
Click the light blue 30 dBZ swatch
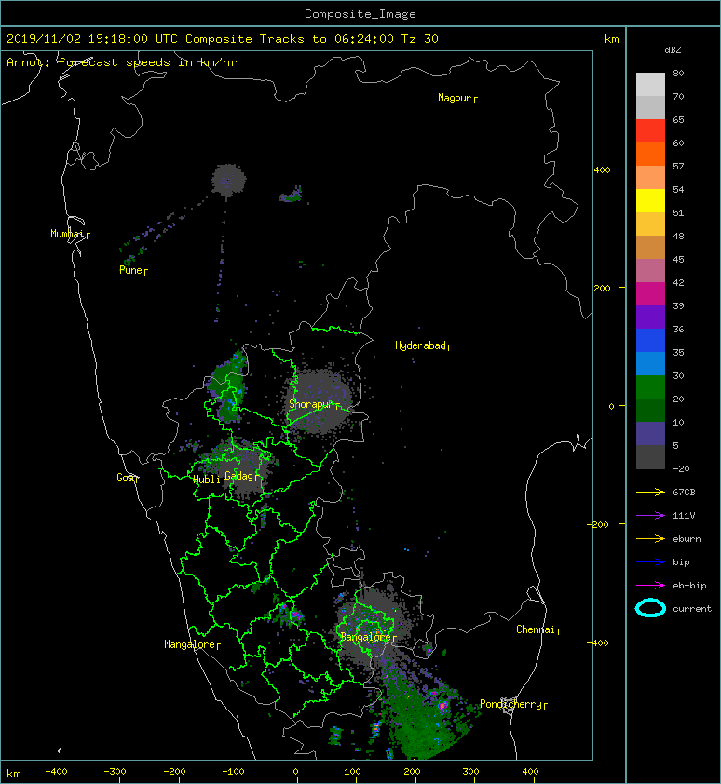[x=650, y=364]
